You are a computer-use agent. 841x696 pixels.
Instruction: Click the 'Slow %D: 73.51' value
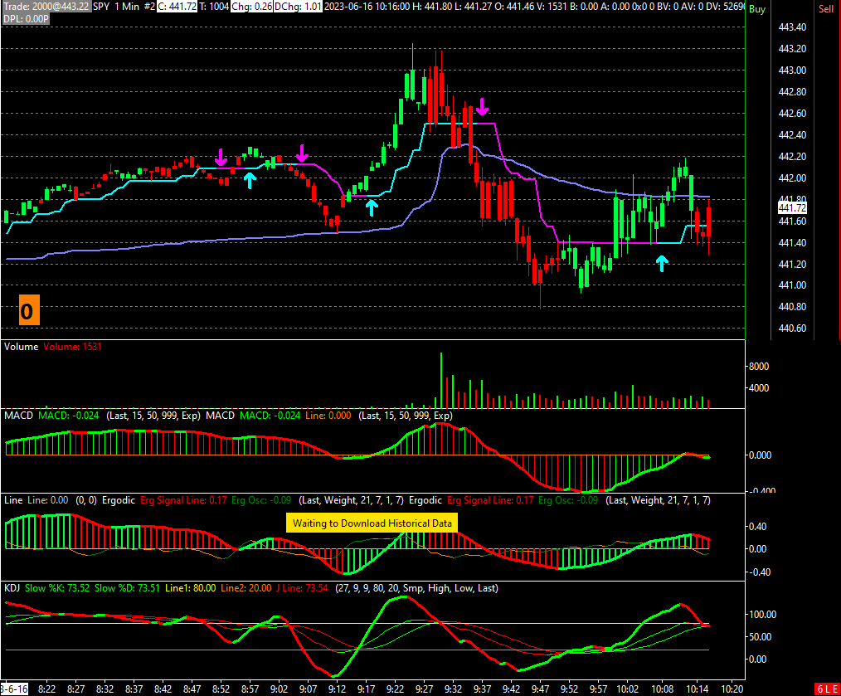[x=127, y=588]
